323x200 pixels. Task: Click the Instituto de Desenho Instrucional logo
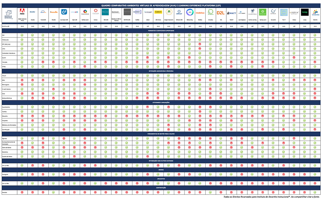tap(9, 15)
